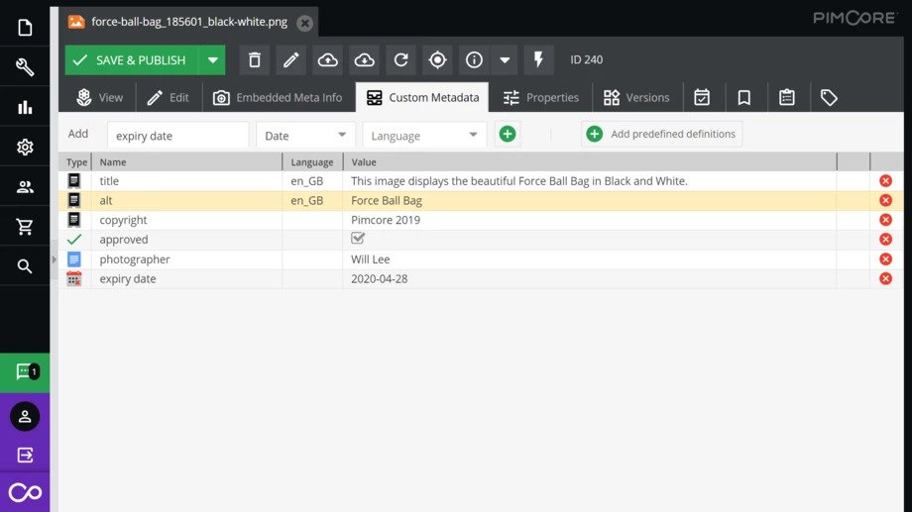This screenshot has height=512, width=912.
Task: Switch to the Properties tab
Action: pyautogui.click(x=541, y=97)
